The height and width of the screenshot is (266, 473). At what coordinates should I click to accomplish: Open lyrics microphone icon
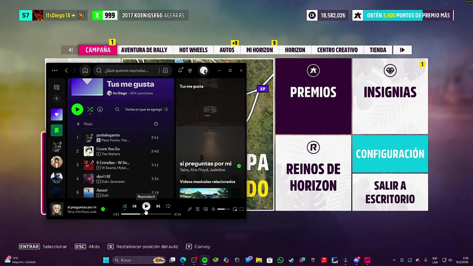point(190,209)
